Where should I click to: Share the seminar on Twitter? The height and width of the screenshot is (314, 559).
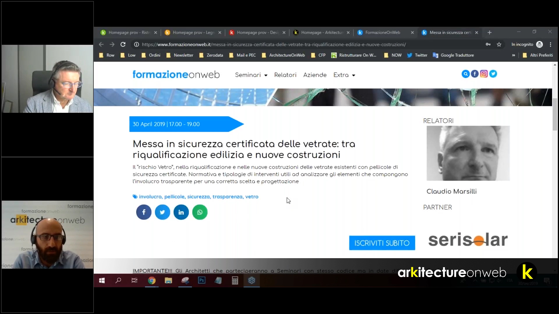coord(162,212)
